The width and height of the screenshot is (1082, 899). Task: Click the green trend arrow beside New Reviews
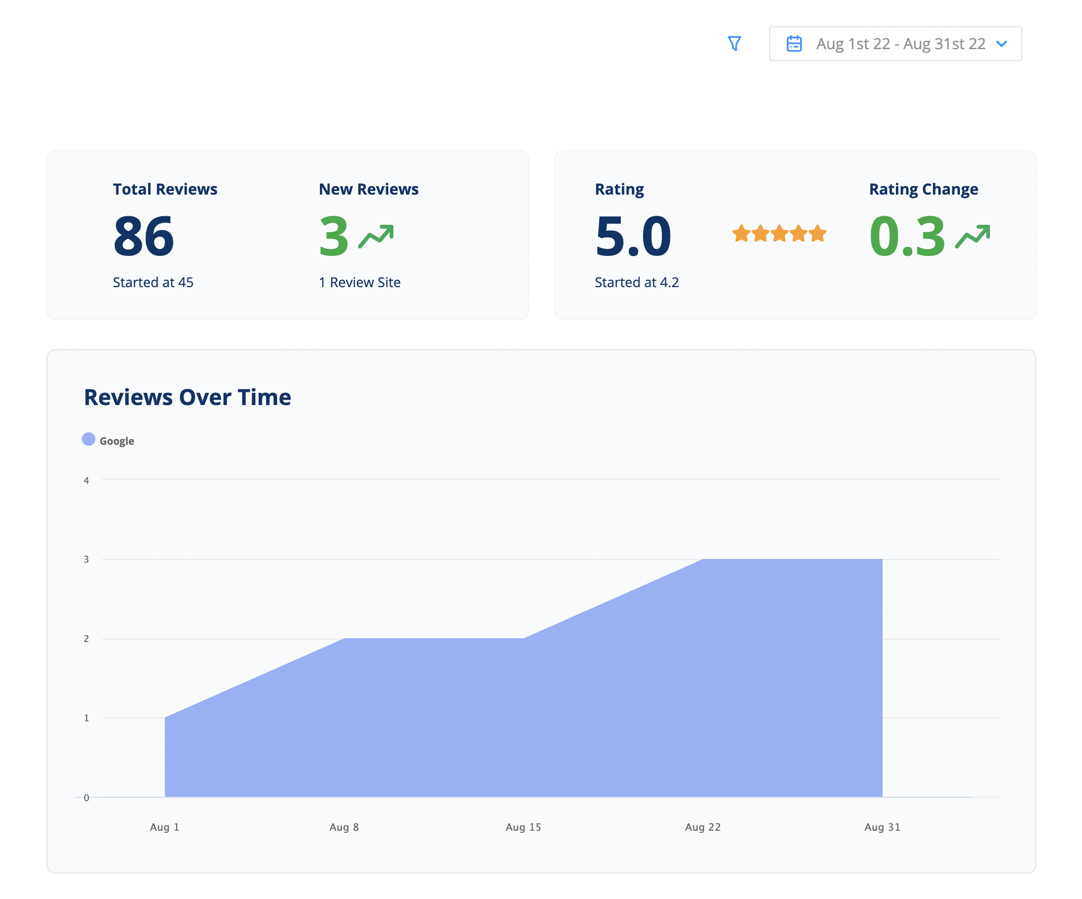point(376,236)
